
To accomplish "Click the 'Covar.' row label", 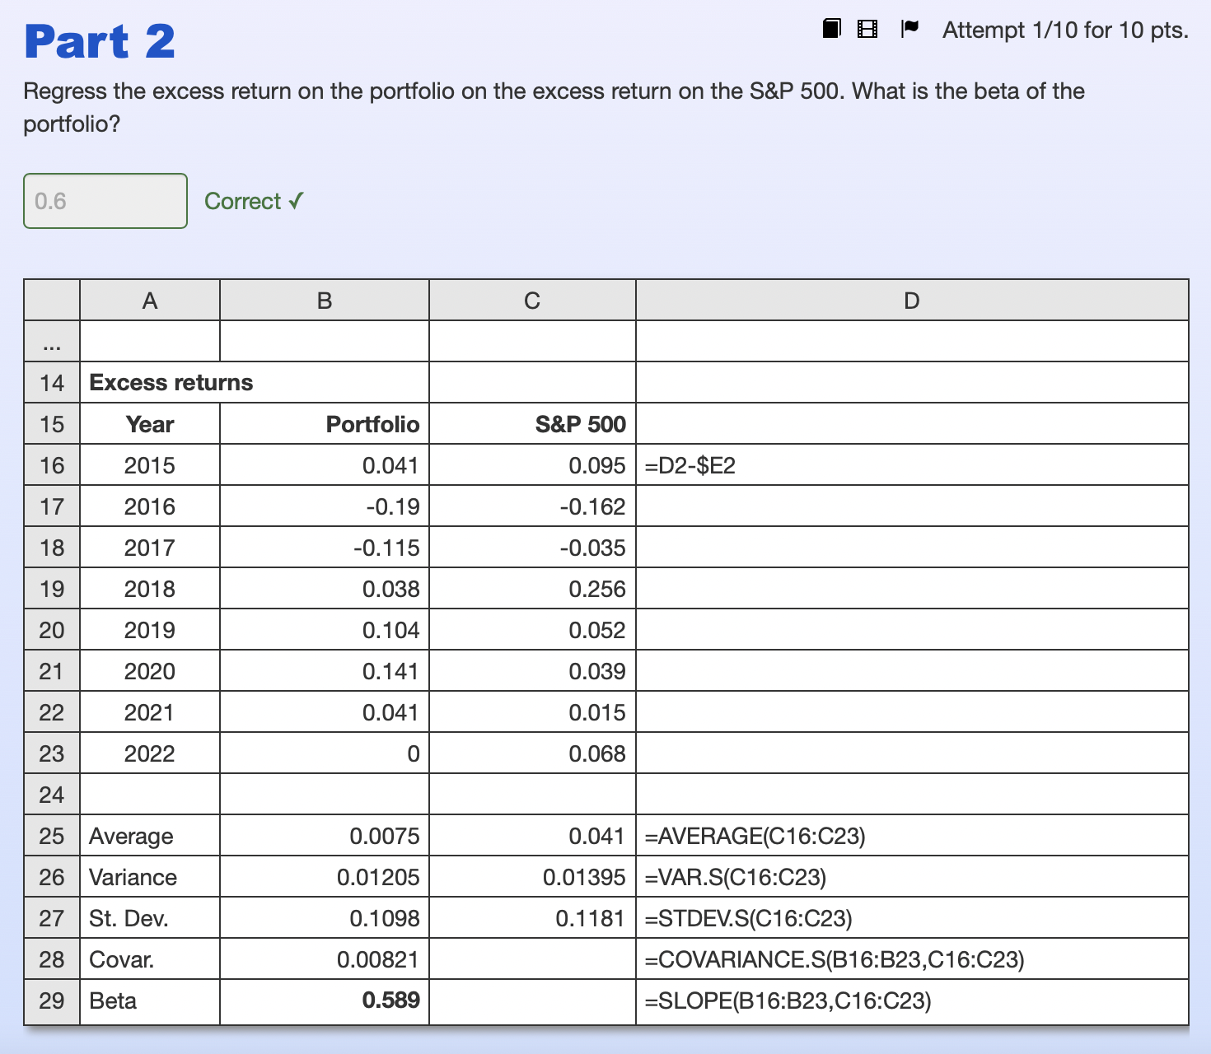I will pos(150,959).
